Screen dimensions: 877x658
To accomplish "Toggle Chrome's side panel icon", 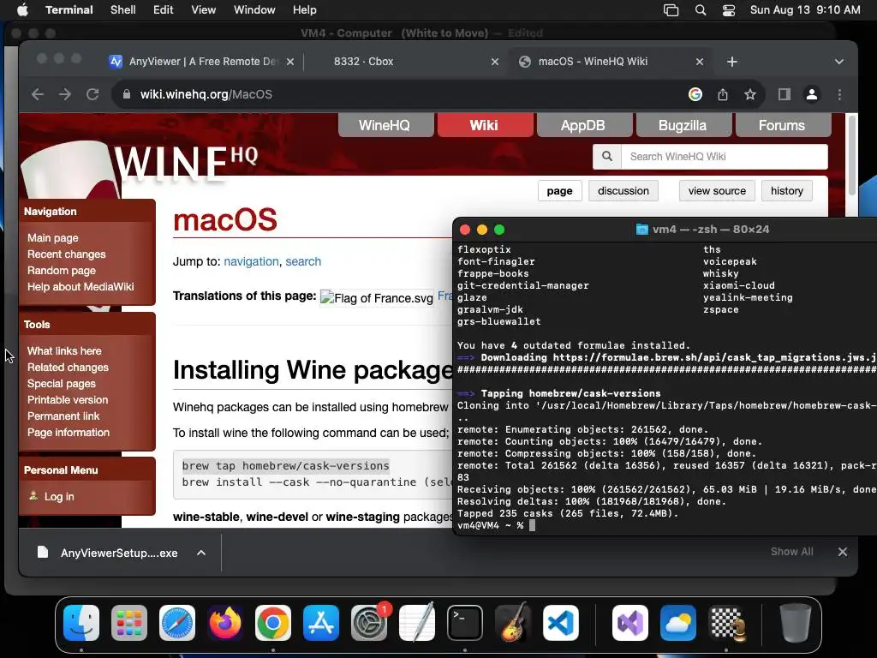I will coord(785,94).
